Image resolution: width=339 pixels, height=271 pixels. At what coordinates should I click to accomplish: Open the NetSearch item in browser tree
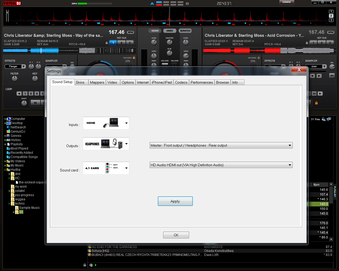[18, 127]
